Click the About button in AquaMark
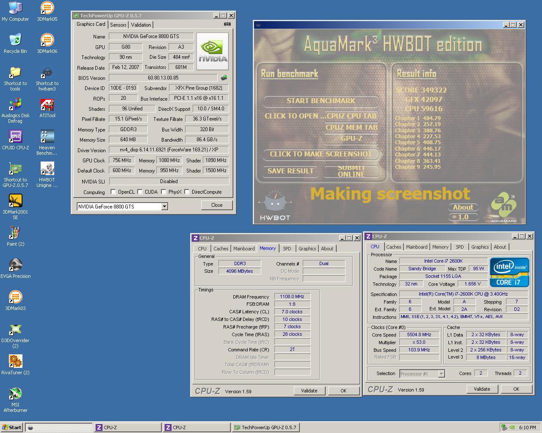542x433 pixels. click(463, 207)
